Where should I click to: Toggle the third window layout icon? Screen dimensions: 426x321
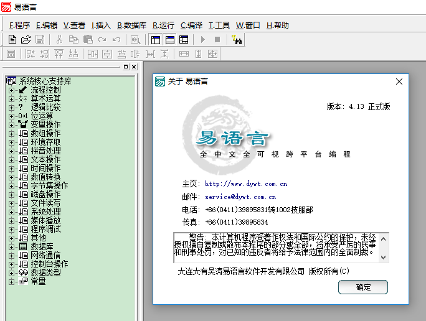click(x=184, y=40)
